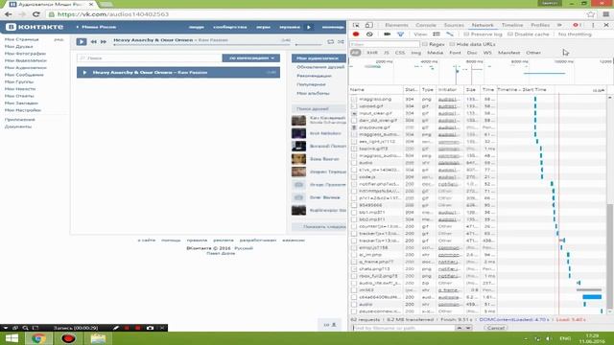Focus the network Filter text field
This screenshot has width=614, height=345.
click(385, 44)
